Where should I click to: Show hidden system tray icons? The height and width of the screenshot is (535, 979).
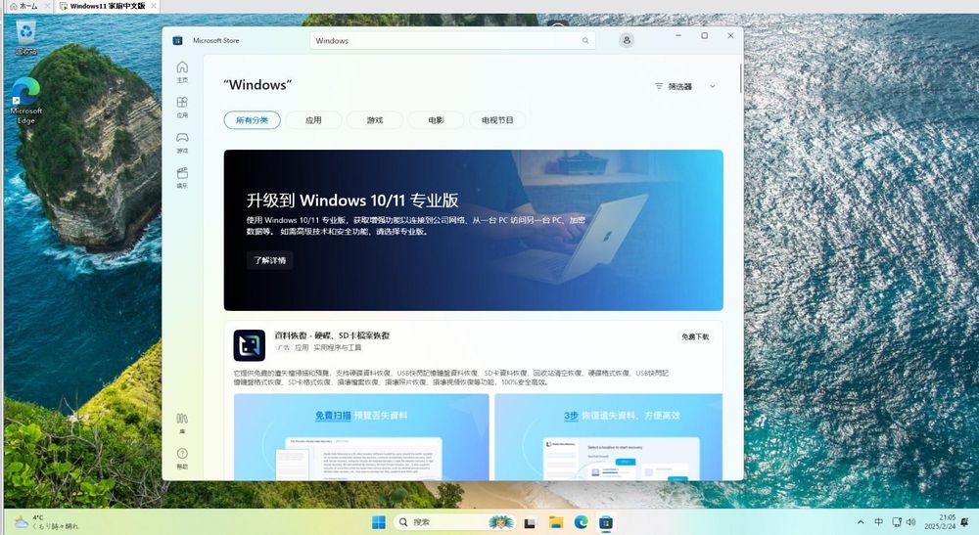point(861,522)
